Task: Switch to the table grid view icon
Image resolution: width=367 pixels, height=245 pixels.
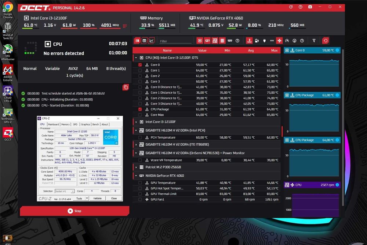Action: point(144,41)
